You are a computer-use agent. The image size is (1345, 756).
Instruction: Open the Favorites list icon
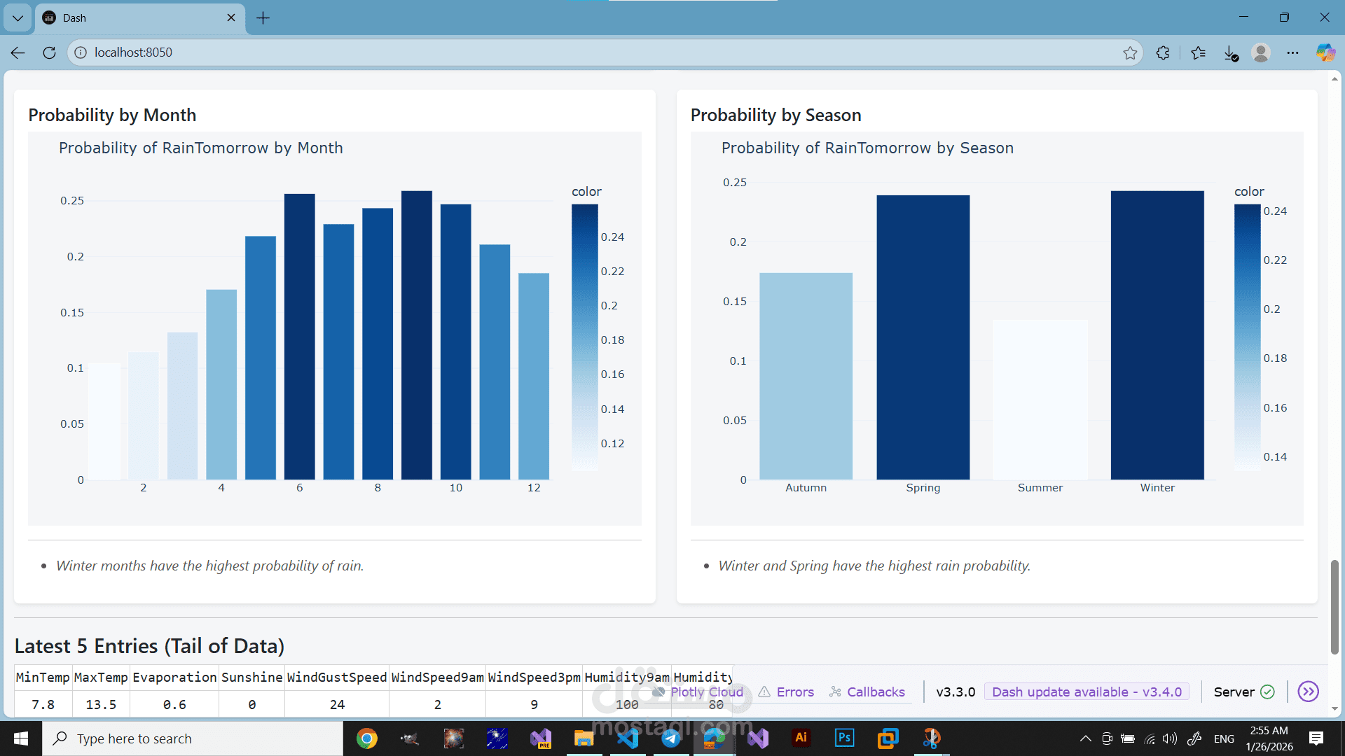1198,52
